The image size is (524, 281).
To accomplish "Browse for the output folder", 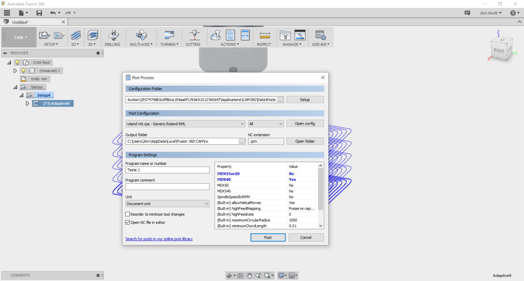I will click(x=242, y=141).
